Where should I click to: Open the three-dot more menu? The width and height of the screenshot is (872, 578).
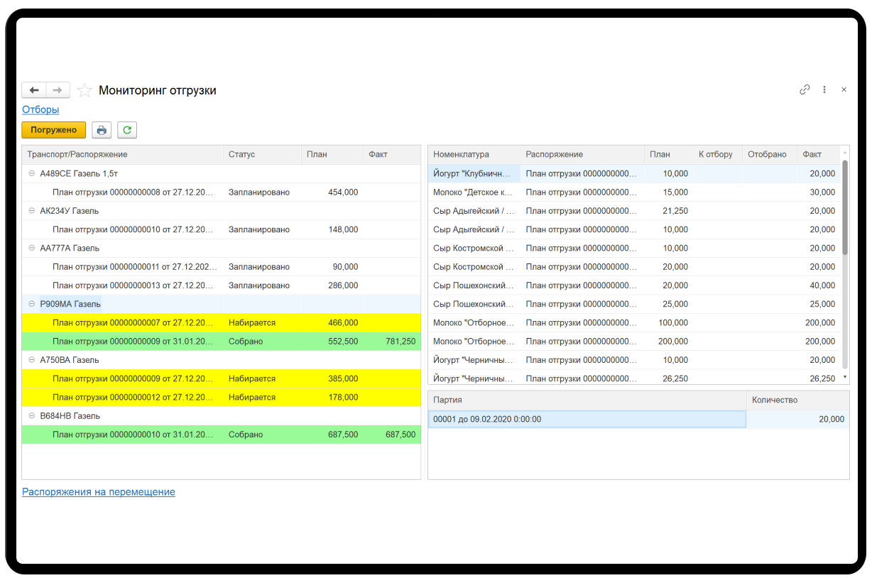[824, 89]
